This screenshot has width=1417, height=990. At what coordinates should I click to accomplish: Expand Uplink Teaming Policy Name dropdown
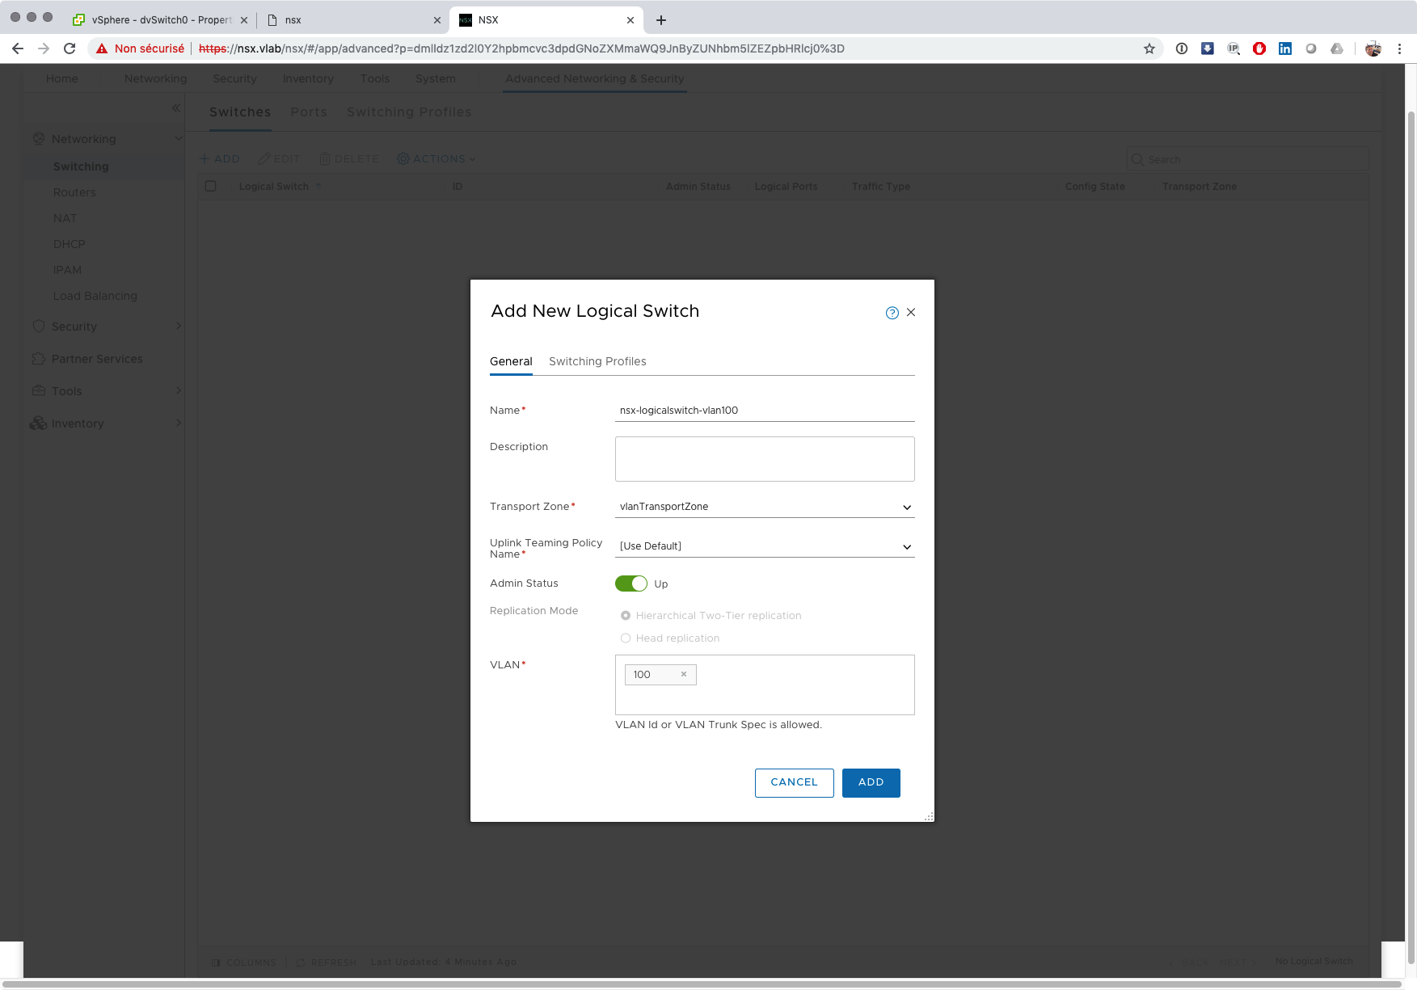[x=764, y=546]
